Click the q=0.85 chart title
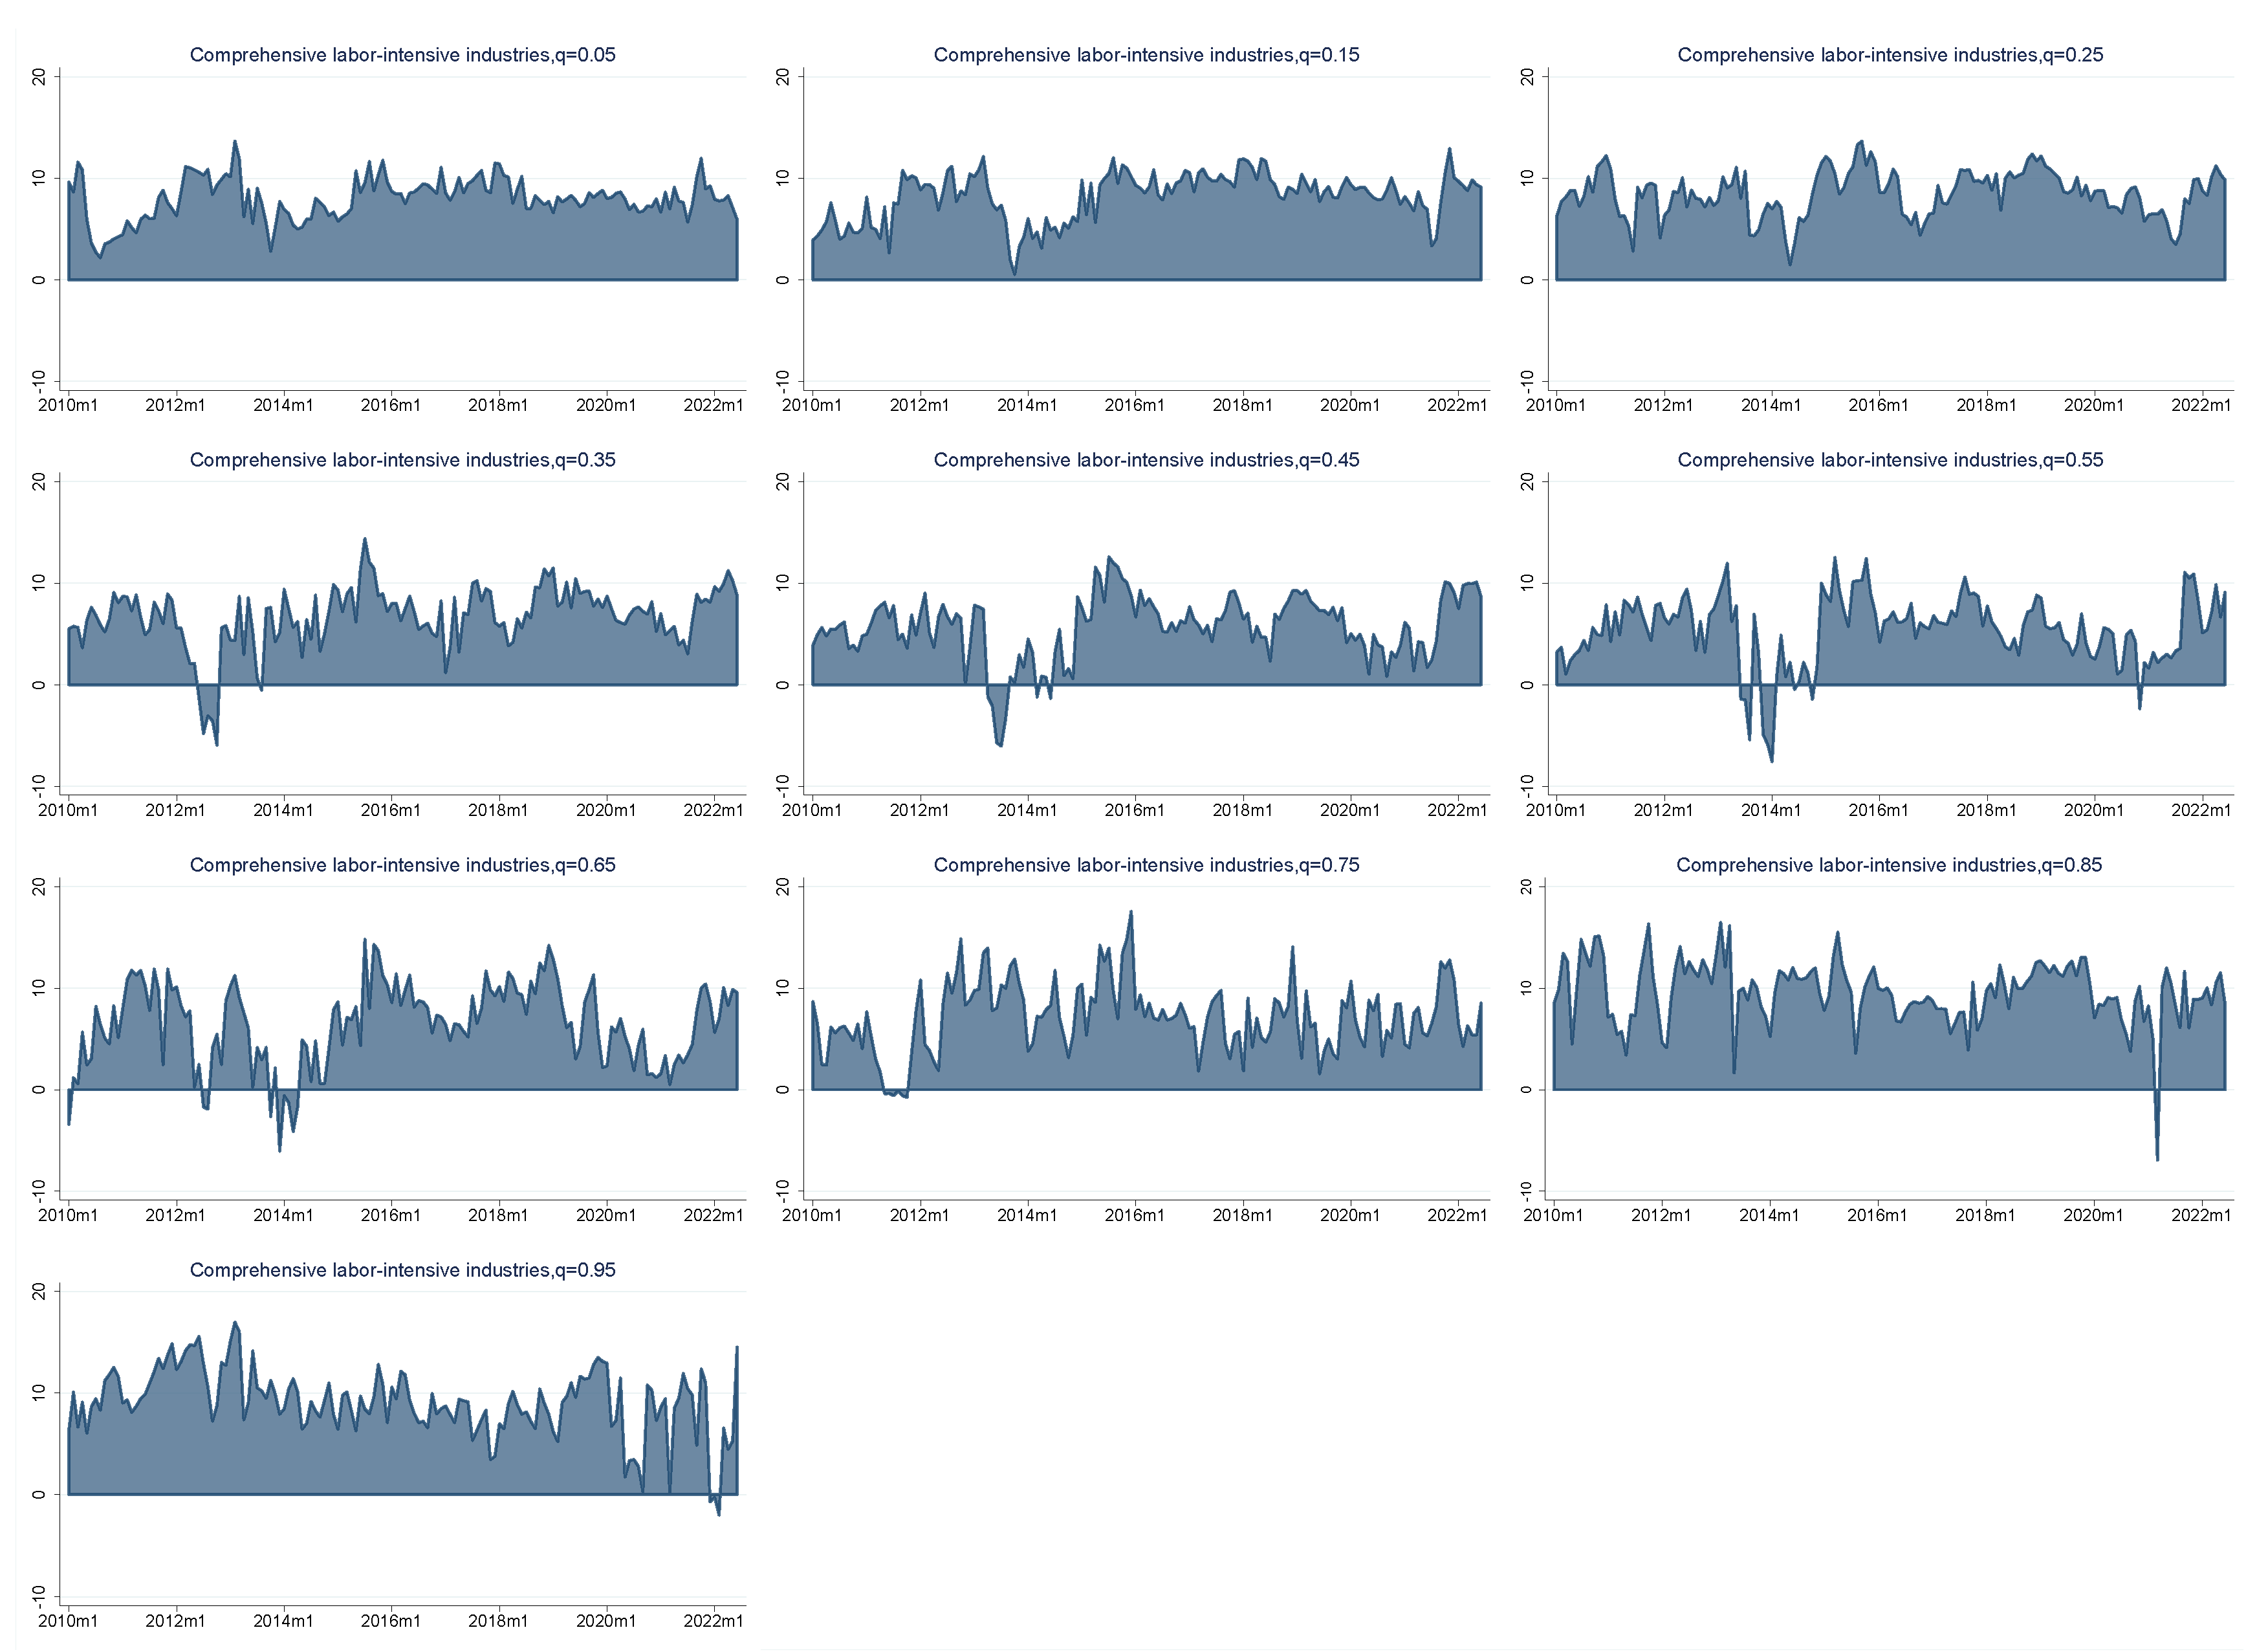Screen dimensions: 2268x1652 (x=1889, y=865)
